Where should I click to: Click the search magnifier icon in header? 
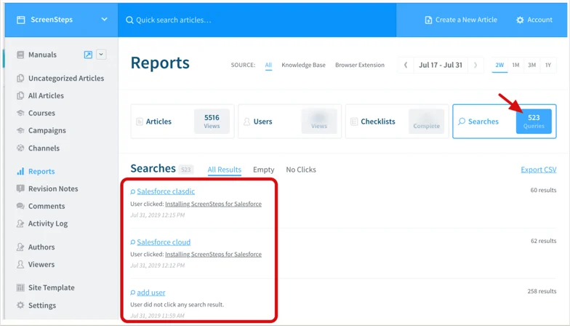[129, 20]
